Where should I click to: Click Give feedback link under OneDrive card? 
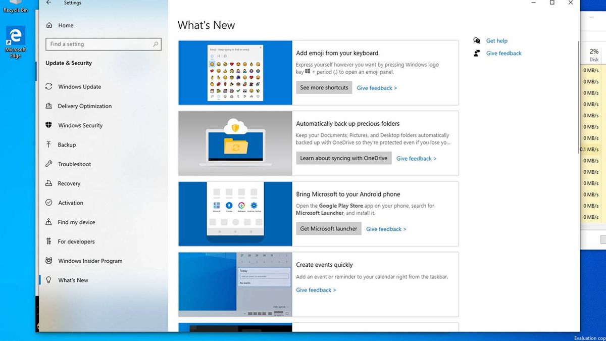[x=416, y=159]
